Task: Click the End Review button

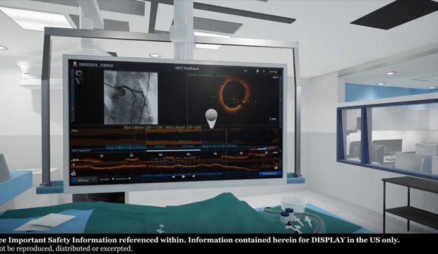Action: pos(270,174)
